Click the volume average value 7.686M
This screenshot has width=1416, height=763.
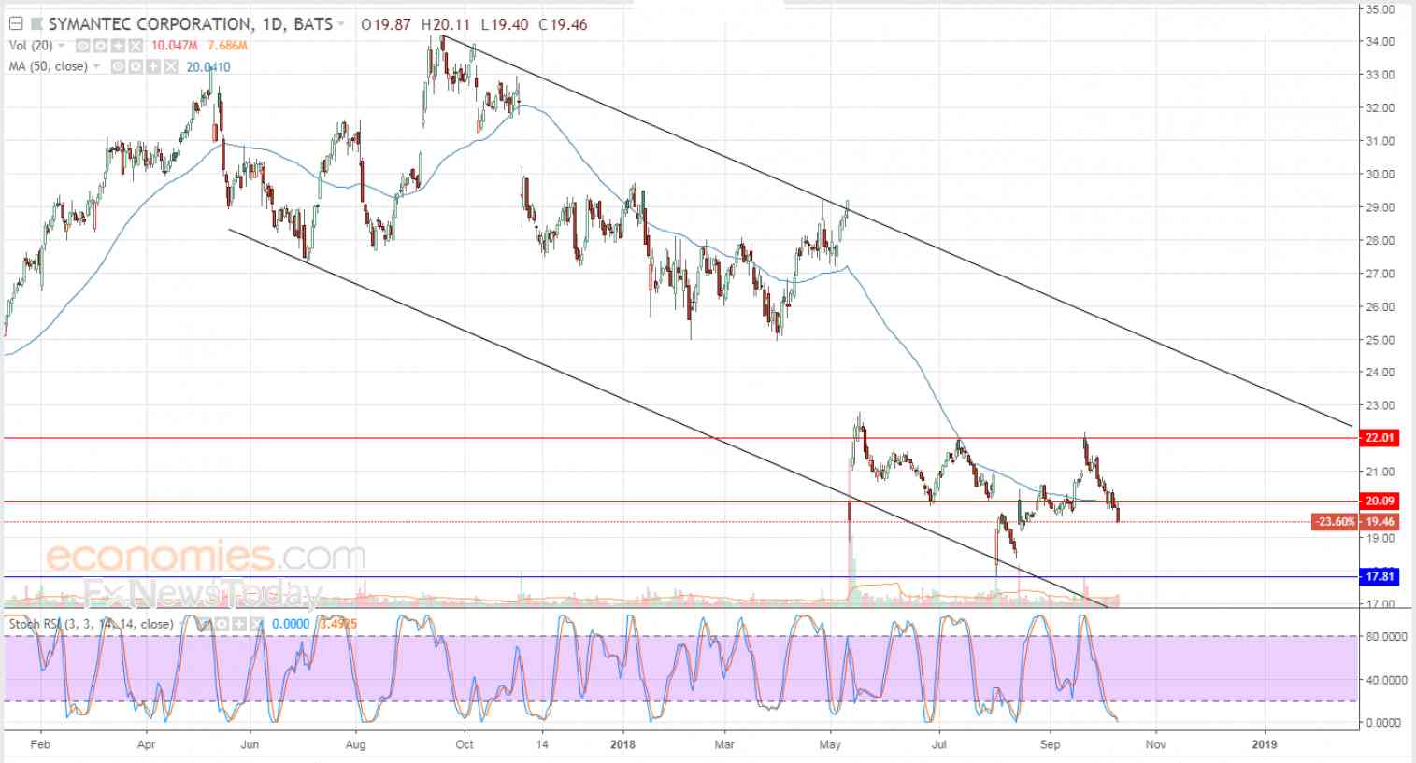pos(227,46)
